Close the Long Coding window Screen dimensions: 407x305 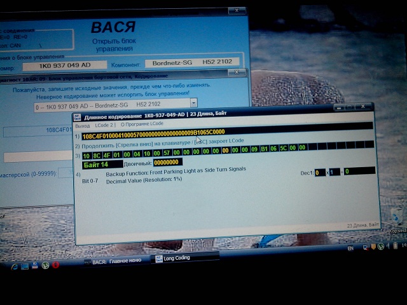[x=363, y=107]
